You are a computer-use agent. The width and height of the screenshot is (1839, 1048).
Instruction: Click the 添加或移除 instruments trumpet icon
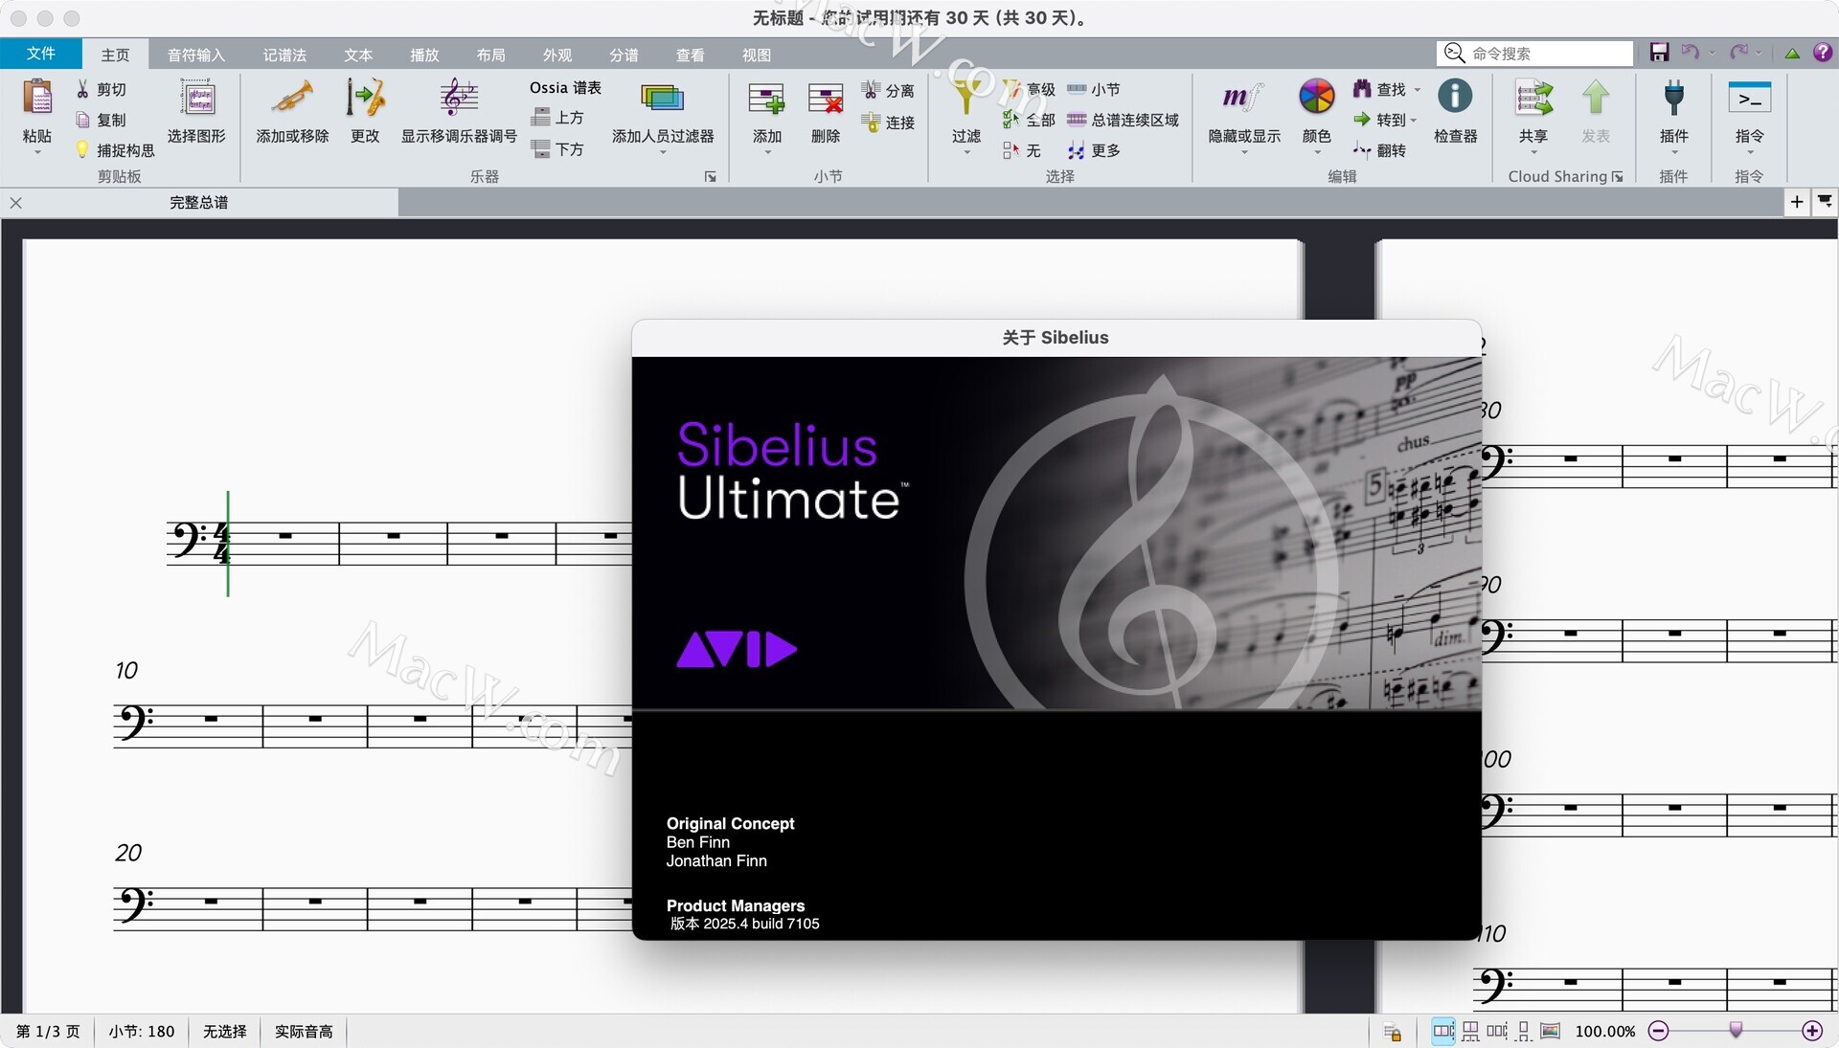click(x=292, y=98)
